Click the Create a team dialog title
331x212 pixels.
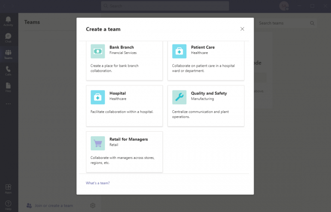coord(103,29)
